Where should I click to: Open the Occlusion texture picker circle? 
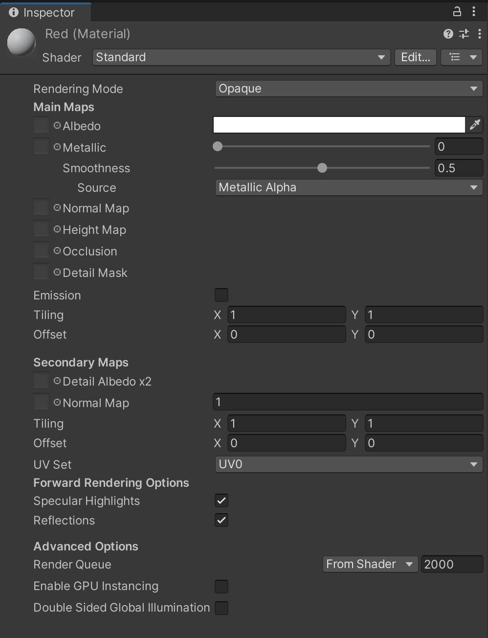[57, 251]
